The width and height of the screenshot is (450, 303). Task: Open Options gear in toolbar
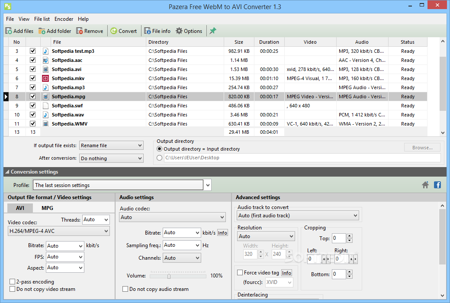coord(179,31)
